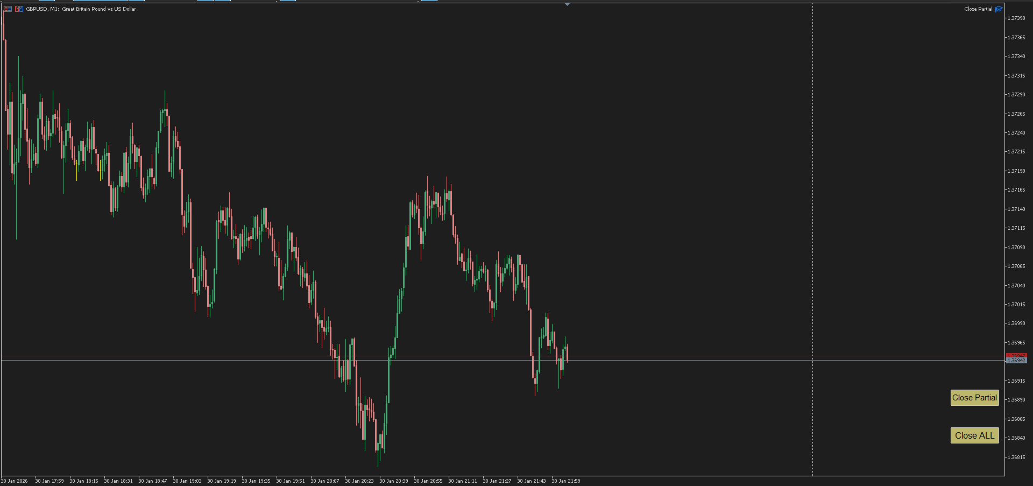1033x486 pixels.
Task: Click time axis label 30 Jan 20:55
Action: click(x=428, y=481)
